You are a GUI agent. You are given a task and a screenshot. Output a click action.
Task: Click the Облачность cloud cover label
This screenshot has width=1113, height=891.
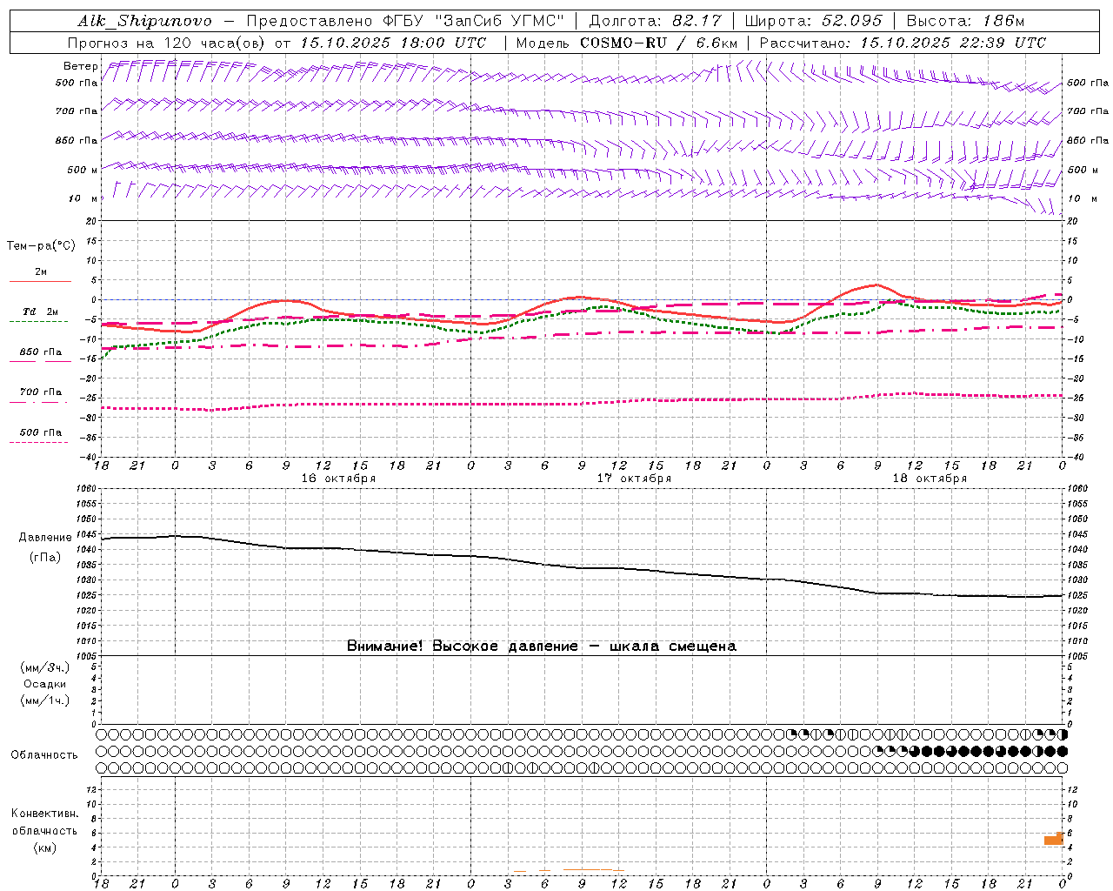[43, 754]
